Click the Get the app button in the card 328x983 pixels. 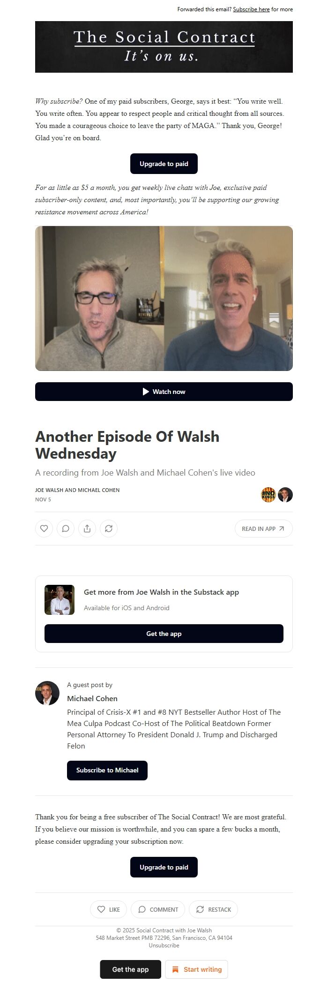(x=164, y=634)
